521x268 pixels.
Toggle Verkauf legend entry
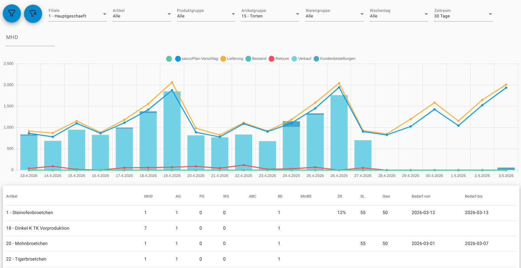[301, 59]
